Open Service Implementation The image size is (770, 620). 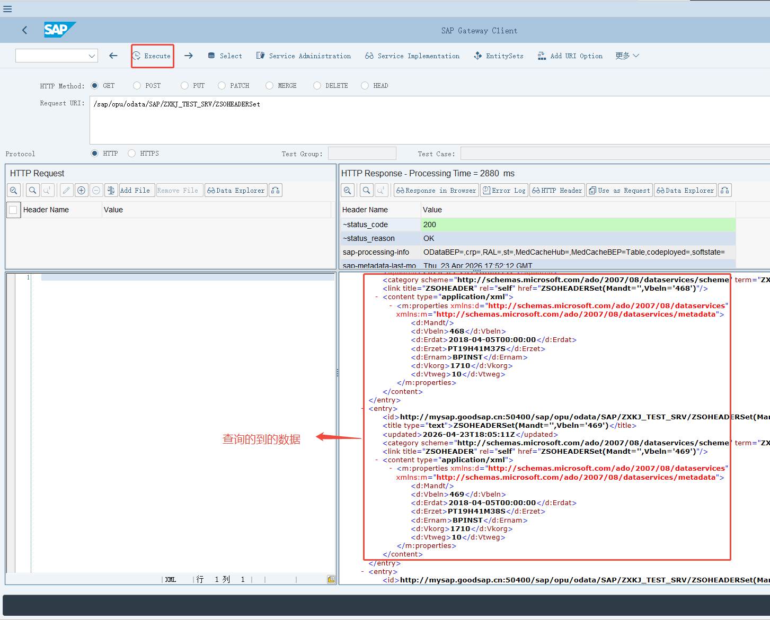coord(412,56)
